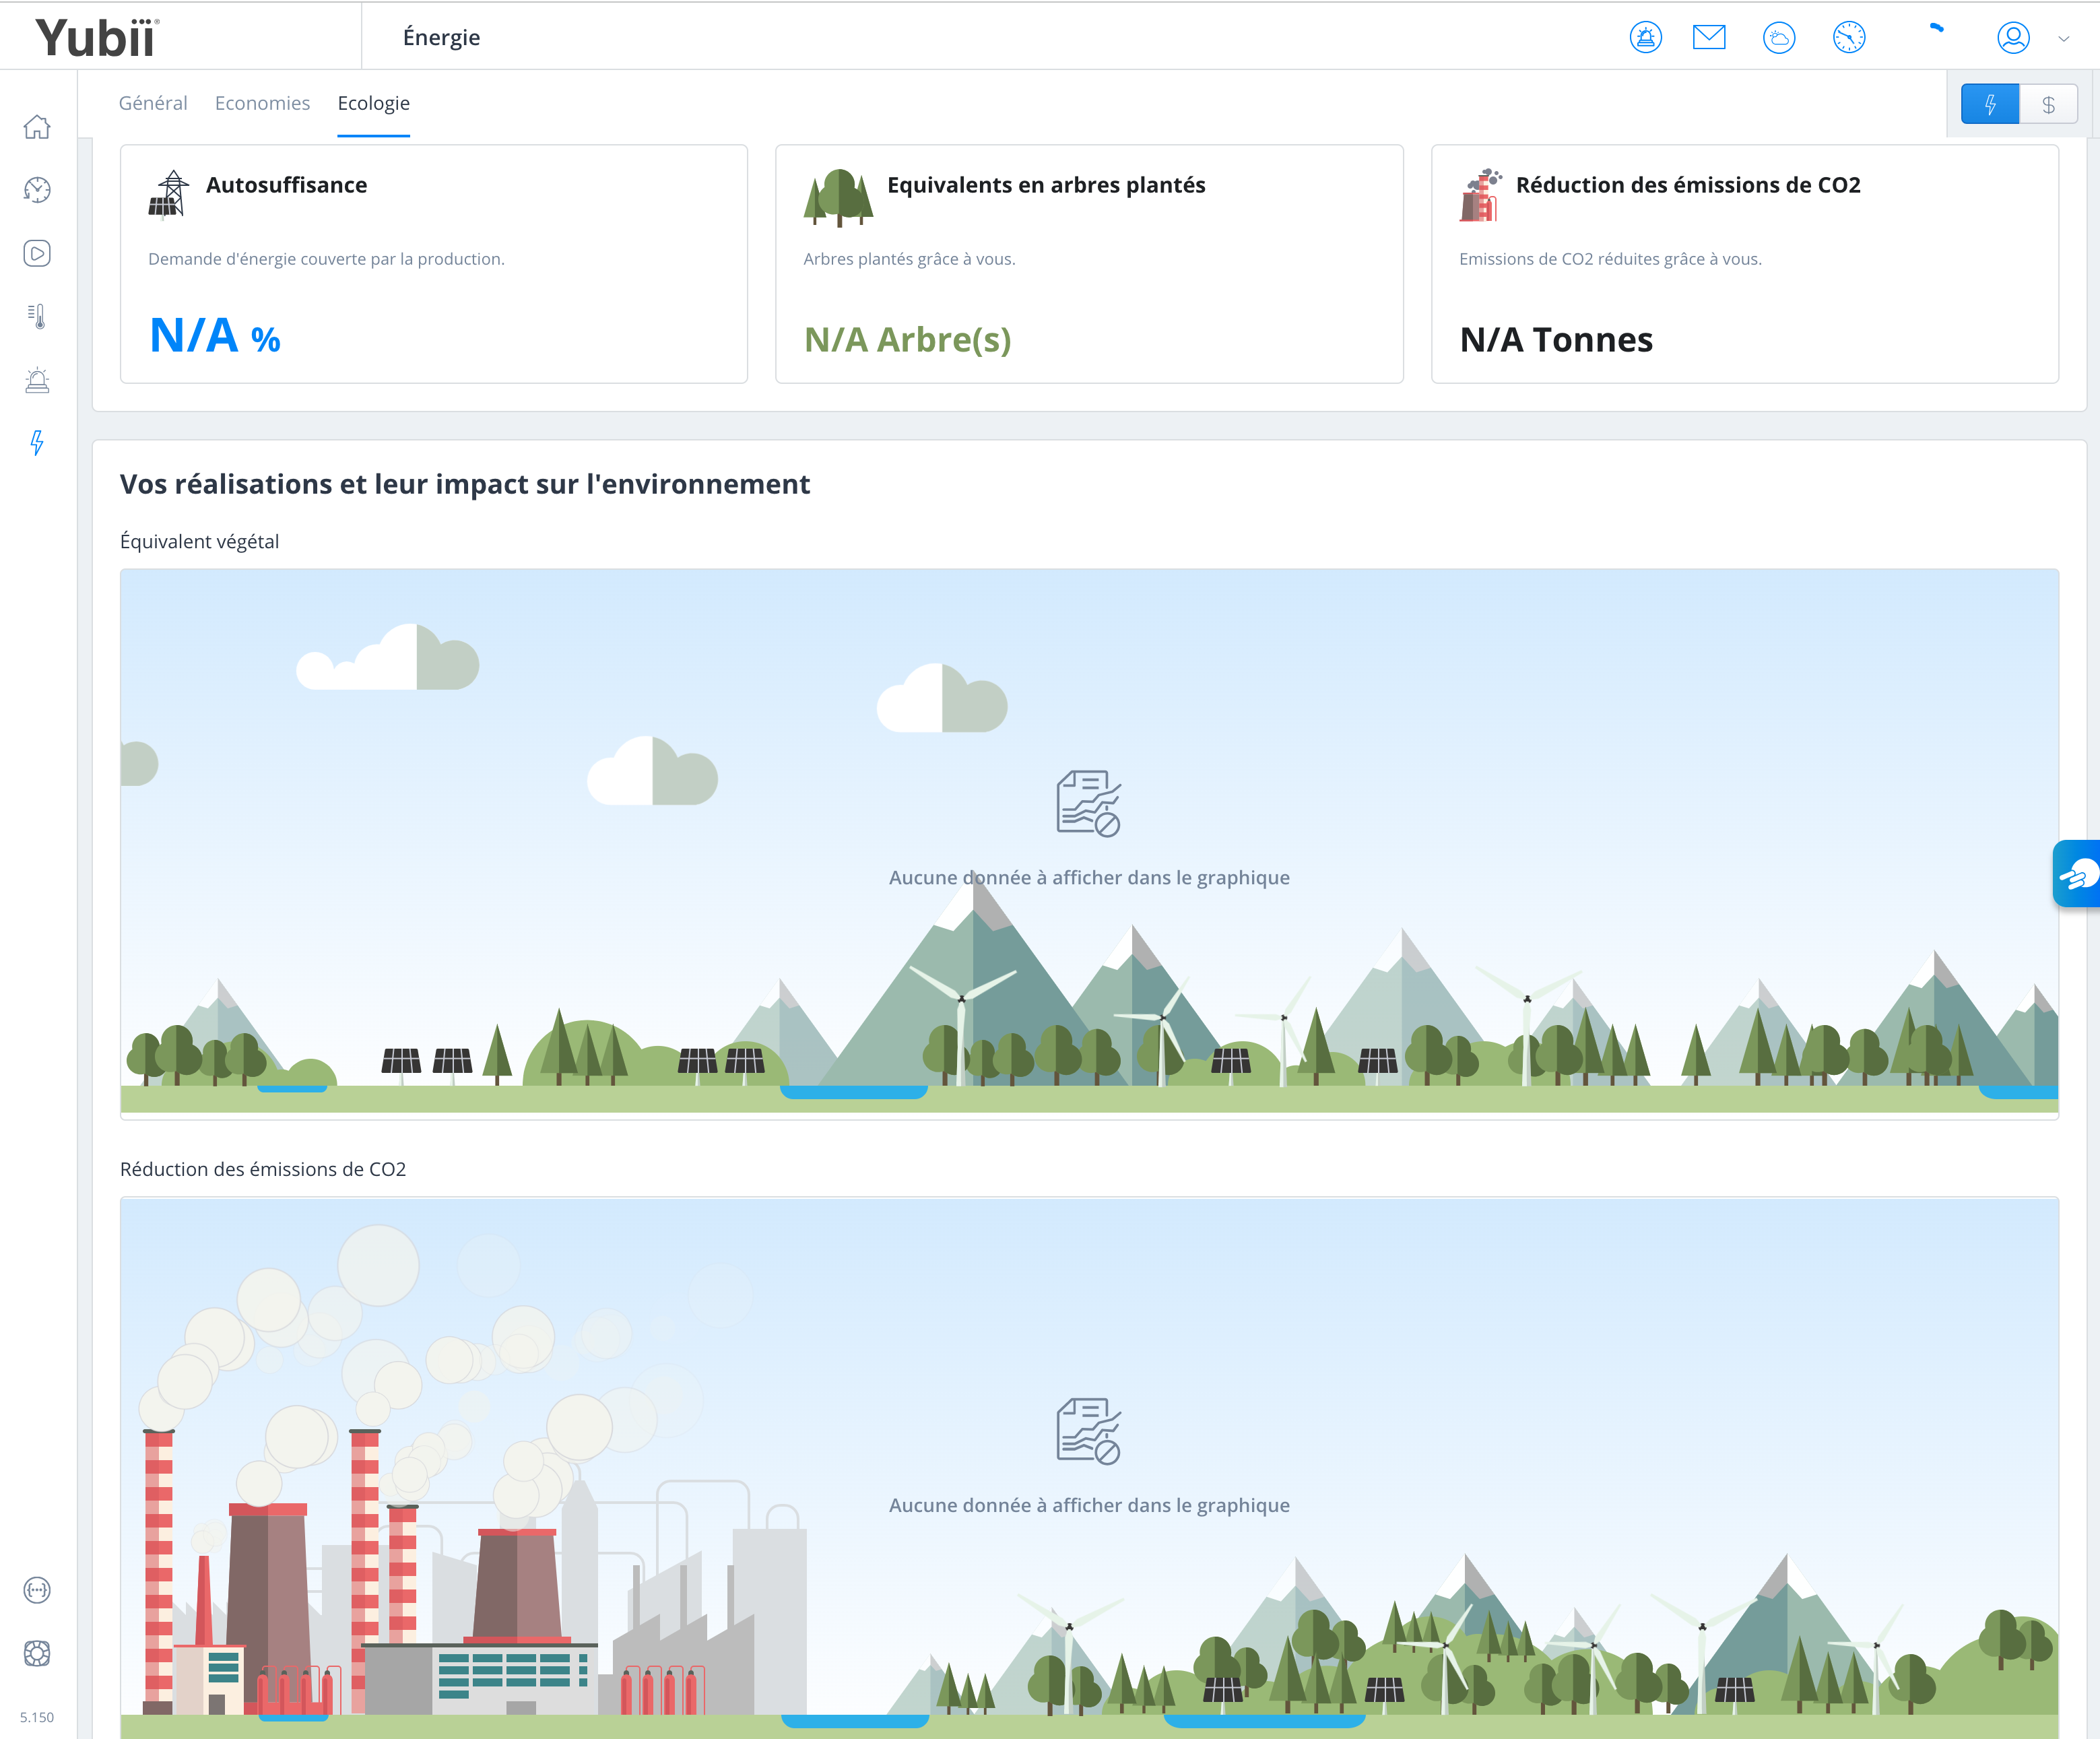The height and width of the screenshot is (1739, 2100).
Task: Select the energy lightning icon in sidebar
Action: coord(37,443)
